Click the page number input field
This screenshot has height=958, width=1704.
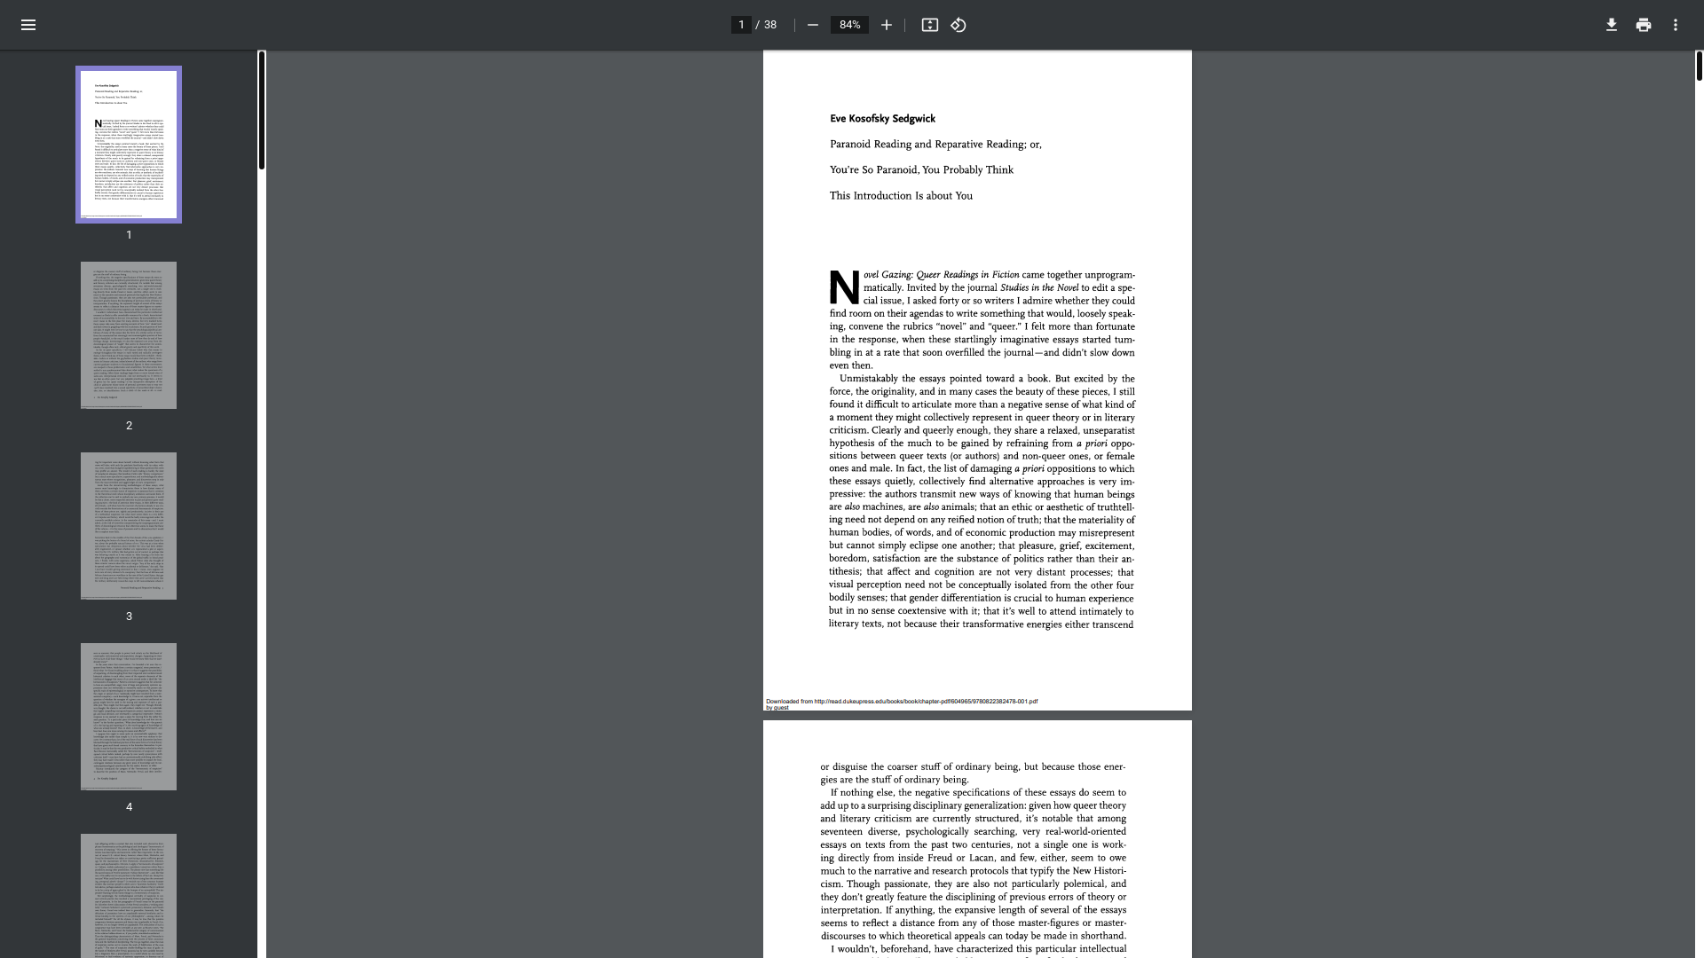741,25
